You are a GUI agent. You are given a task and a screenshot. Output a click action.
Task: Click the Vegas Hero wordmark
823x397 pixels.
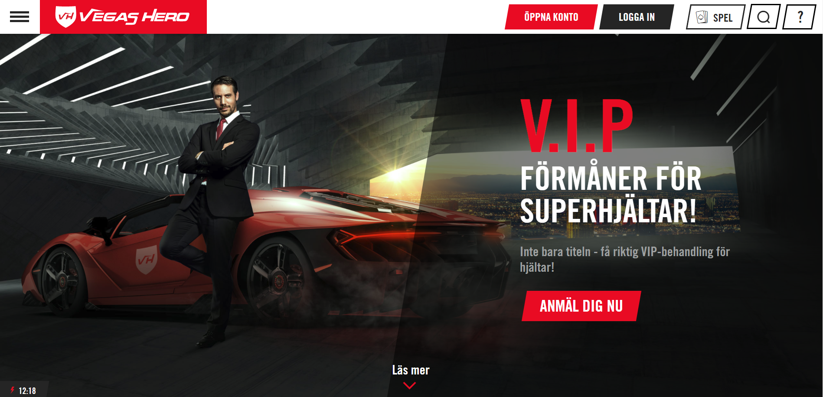pos(134,16)
